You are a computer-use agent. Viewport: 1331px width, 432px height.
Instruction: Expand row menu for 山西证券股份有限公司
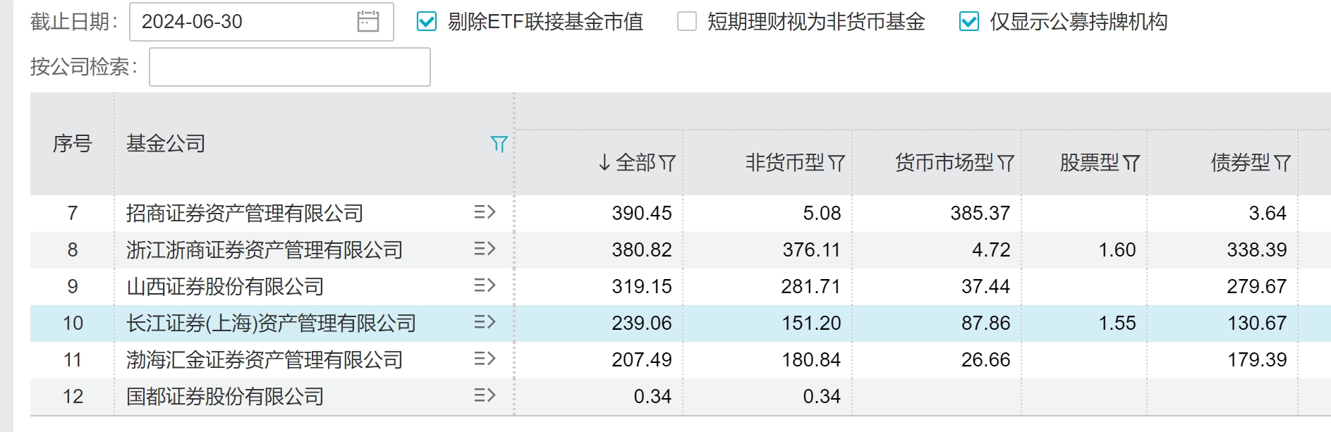(x=485, y=285)
